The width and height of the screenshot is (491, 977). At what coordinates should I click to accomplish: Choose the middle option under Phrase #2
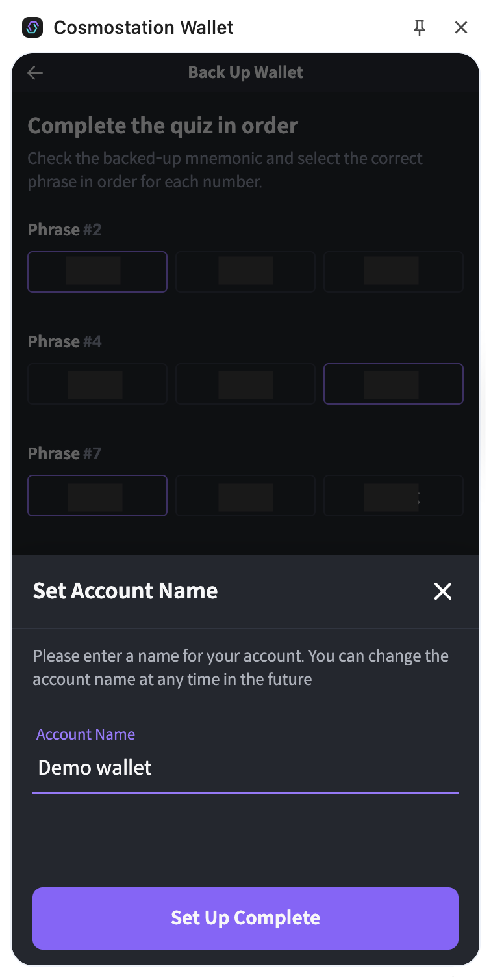click(x=245, y=272)
